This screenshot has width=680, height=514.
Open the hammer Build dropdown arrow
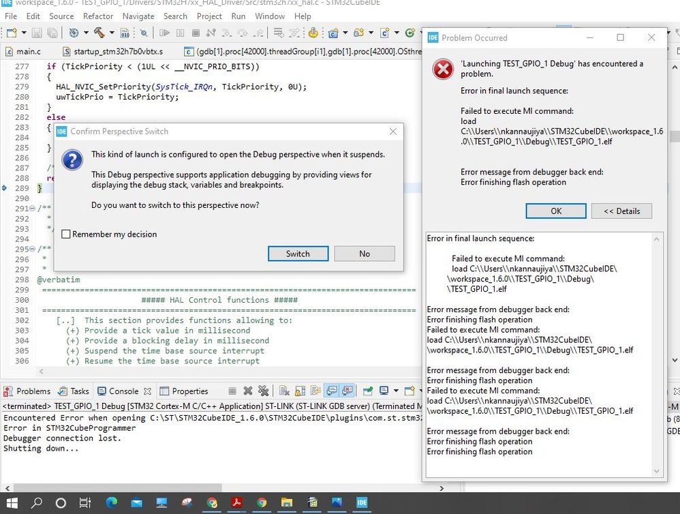pos(111,33)
